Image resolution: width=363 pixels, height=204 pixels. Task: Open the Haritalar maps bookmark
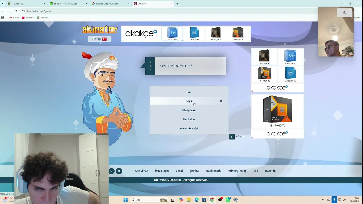(43, 18)
